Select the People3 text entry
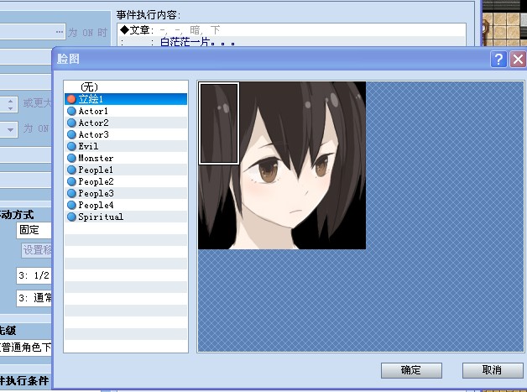 (x=96, y=193)
